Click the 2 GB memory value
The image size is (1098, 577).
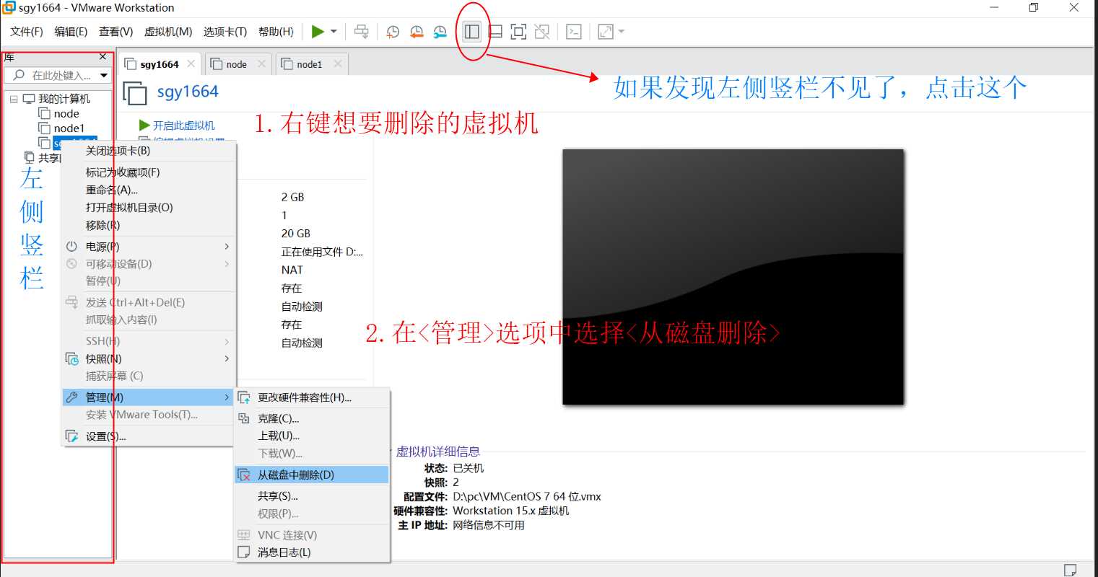click(292, 197)
